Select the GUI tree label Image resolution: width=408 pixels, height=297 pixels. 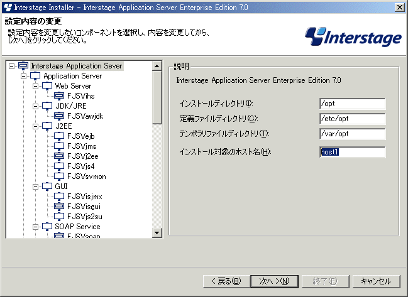point(61,186)
